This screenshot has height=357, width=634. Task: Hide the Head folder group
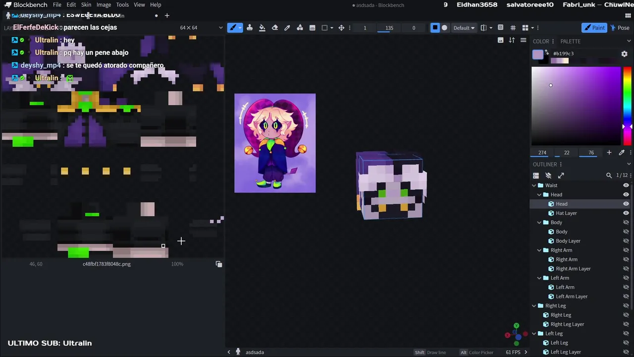[626, 195]
